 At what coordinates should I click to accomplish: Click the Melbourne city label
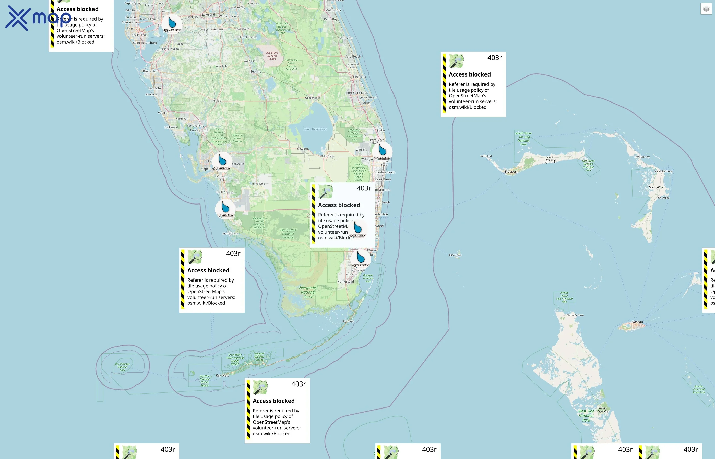click(x=333, y=10)
